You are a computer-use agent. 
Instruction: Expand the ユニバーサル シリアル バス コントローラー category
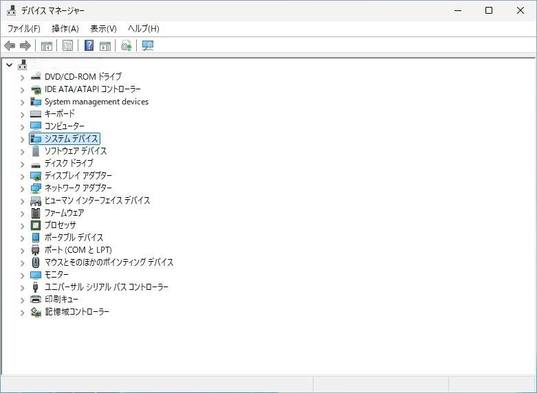pyautogui.click(x=22, y=288)
